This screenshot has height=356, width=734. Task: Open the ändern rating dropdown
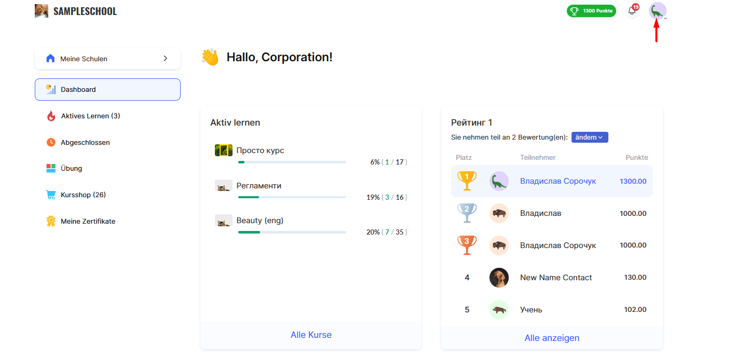[x=589, y=138]
